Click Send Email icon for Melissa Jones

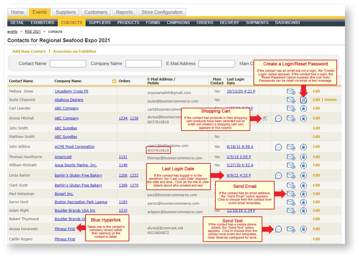pos(291,91)
